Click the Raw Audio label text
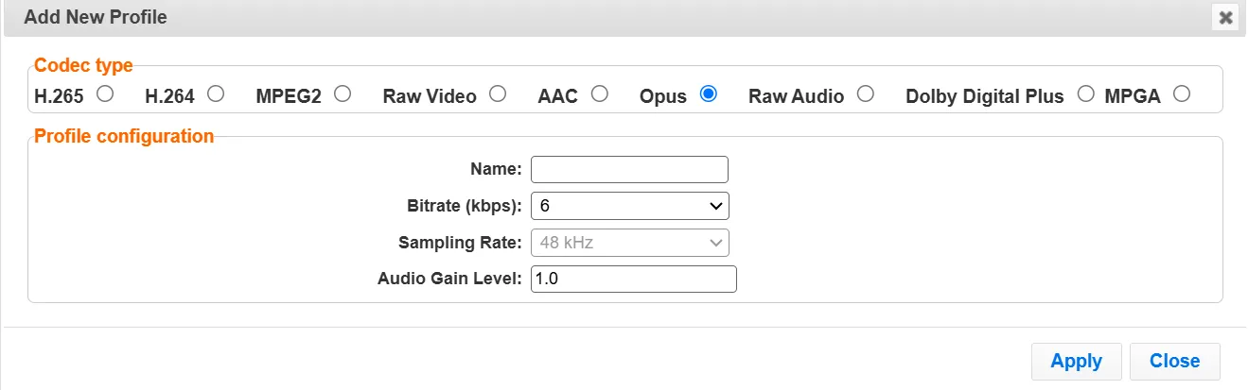Viewport: 1248px width, 390px height. 796,96
